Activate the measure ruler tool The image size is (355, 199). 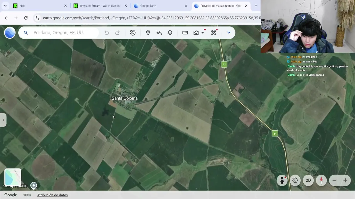(185, 33)
